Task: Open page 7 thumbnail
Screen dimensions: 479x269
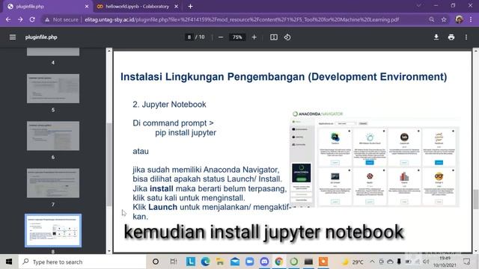Action: click(x=53, y=183)
